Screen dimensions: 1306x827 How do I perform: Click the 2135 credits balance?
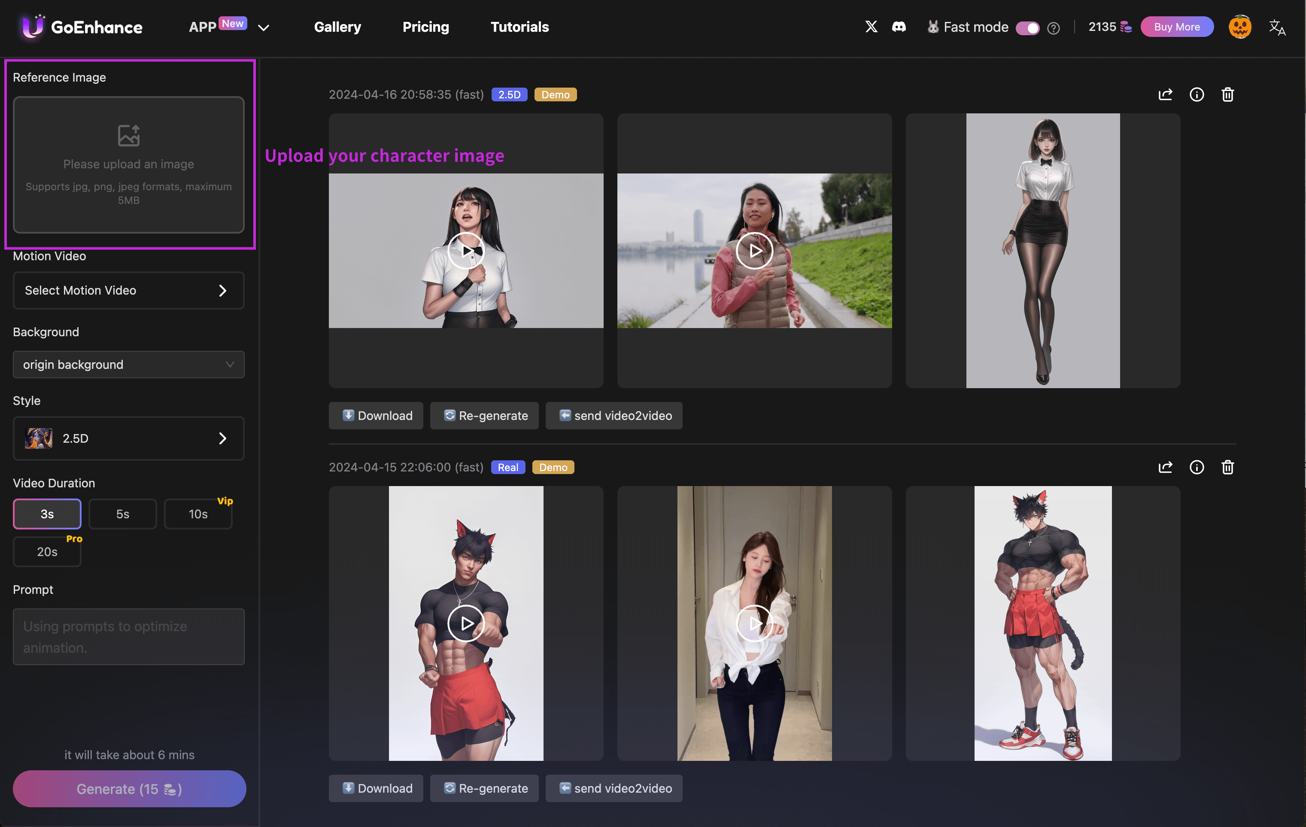pos(1102,27)
